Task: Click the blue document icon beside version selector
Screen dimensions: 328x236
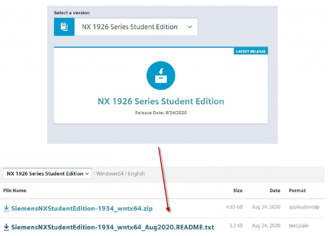Action: click(x=64, y=27)
